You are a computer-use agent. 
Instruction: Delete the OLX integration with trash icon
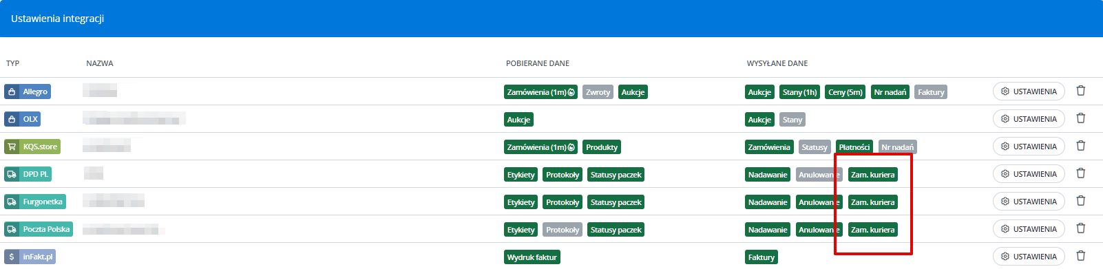(x=1080, y=118)
